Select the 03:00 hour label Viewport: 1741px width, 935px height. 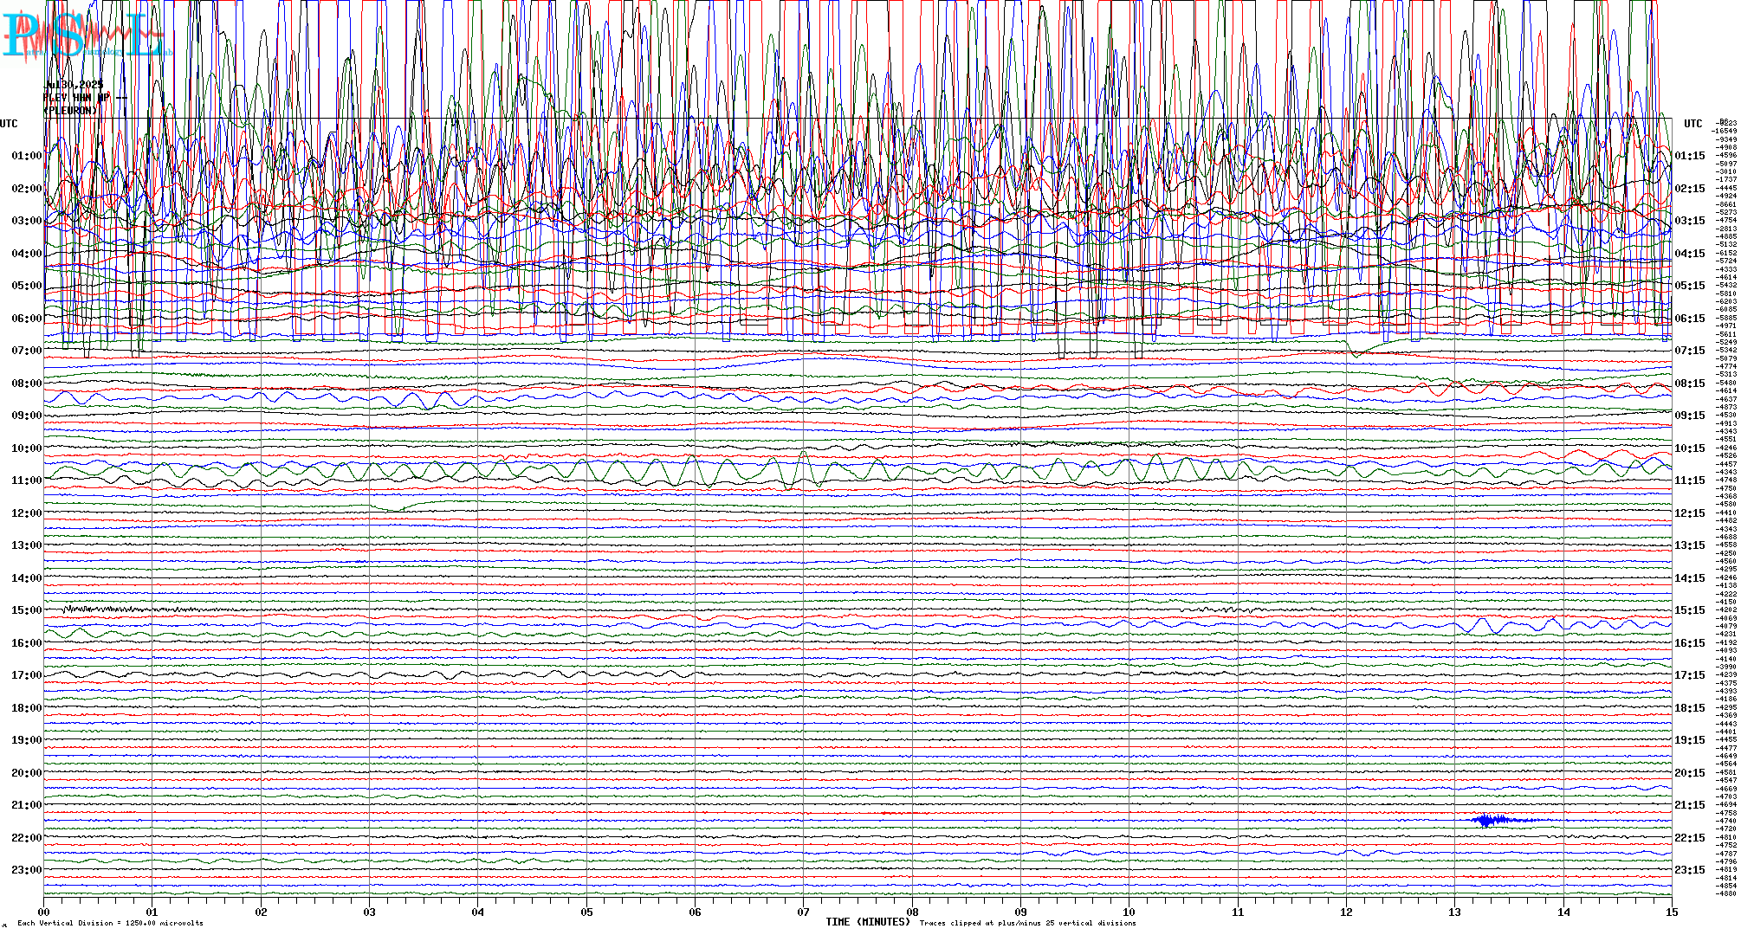coord(27,221)
